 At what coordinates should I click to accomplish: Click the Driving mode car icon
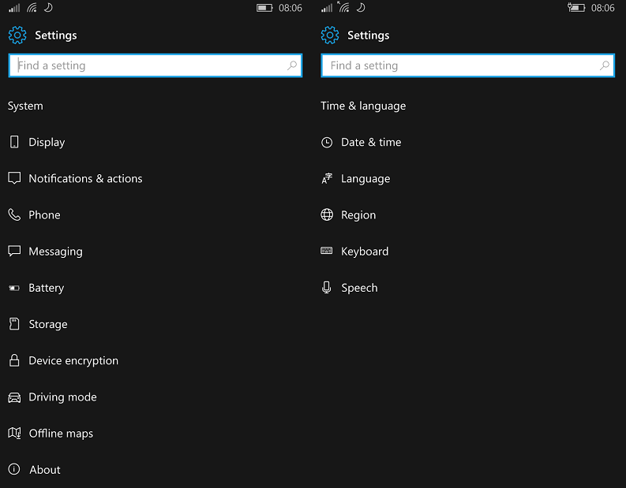(14, 397)
